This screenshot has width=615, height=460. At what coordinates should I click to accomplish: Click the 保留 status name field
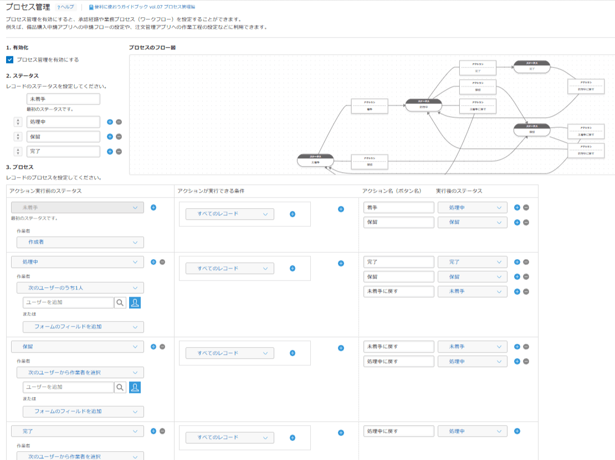pos(63,137)
